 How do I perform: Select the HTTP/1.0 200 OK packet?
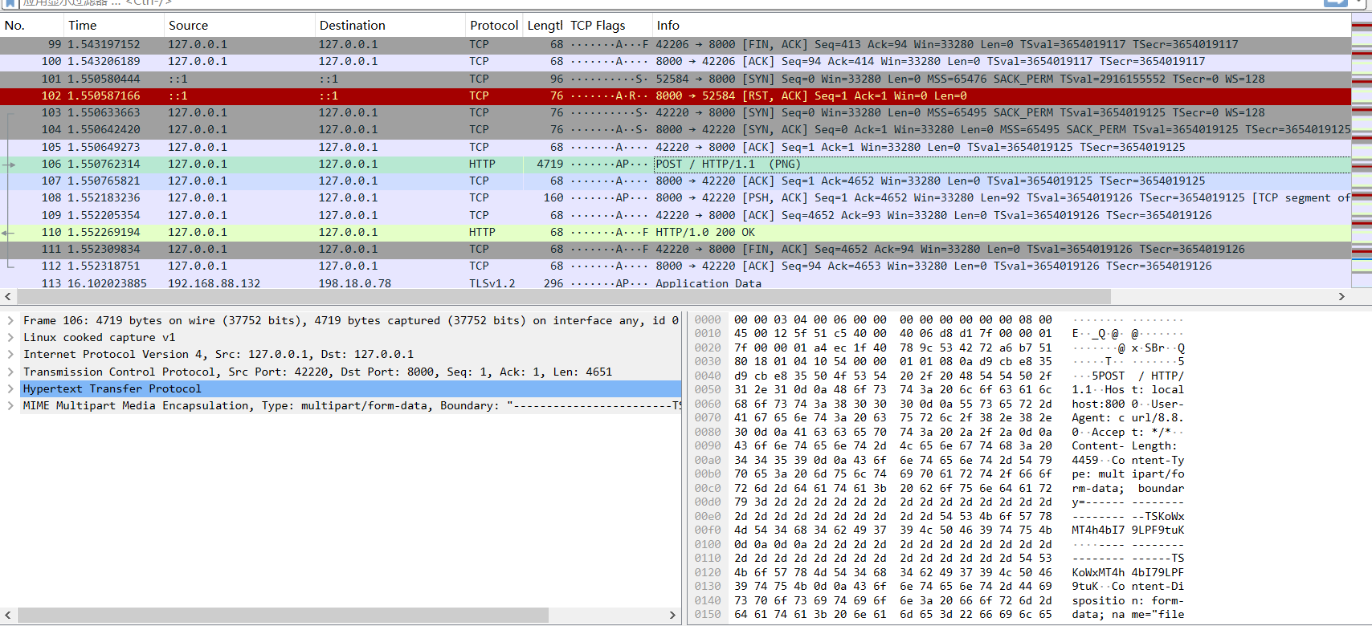(x=675, y=232)
